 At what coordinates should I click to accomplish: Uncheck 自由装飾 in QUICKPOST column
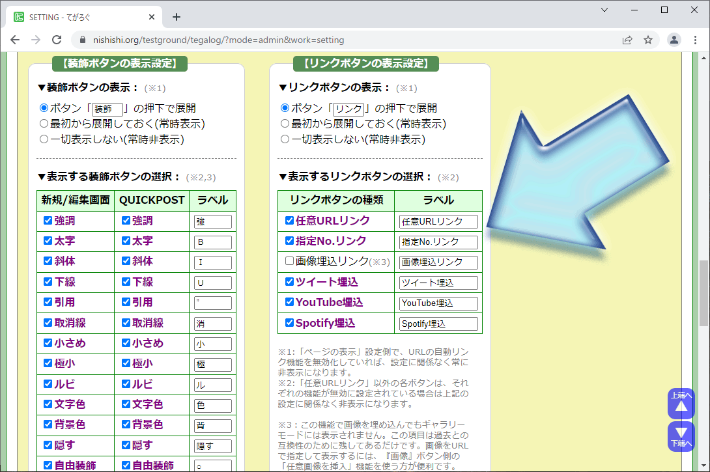tap(126, 465)
